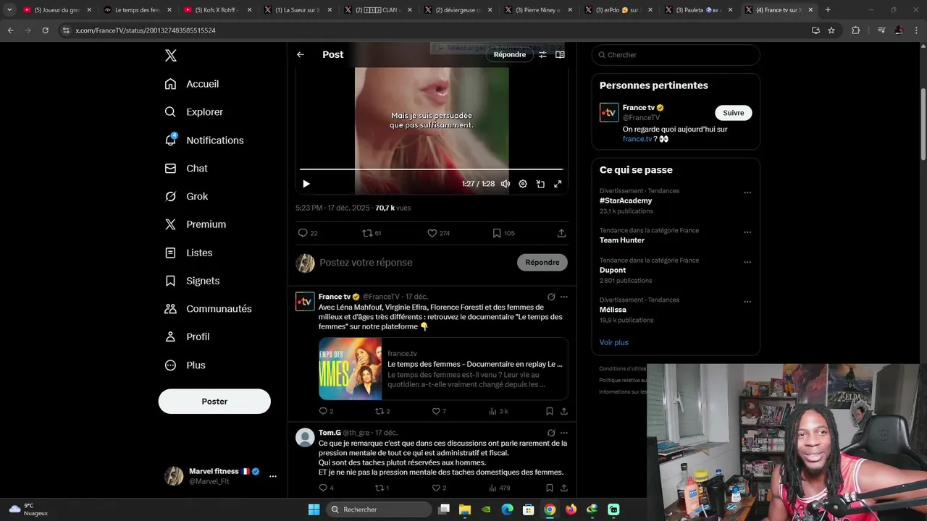Open the reader view icon

[560, 54]
